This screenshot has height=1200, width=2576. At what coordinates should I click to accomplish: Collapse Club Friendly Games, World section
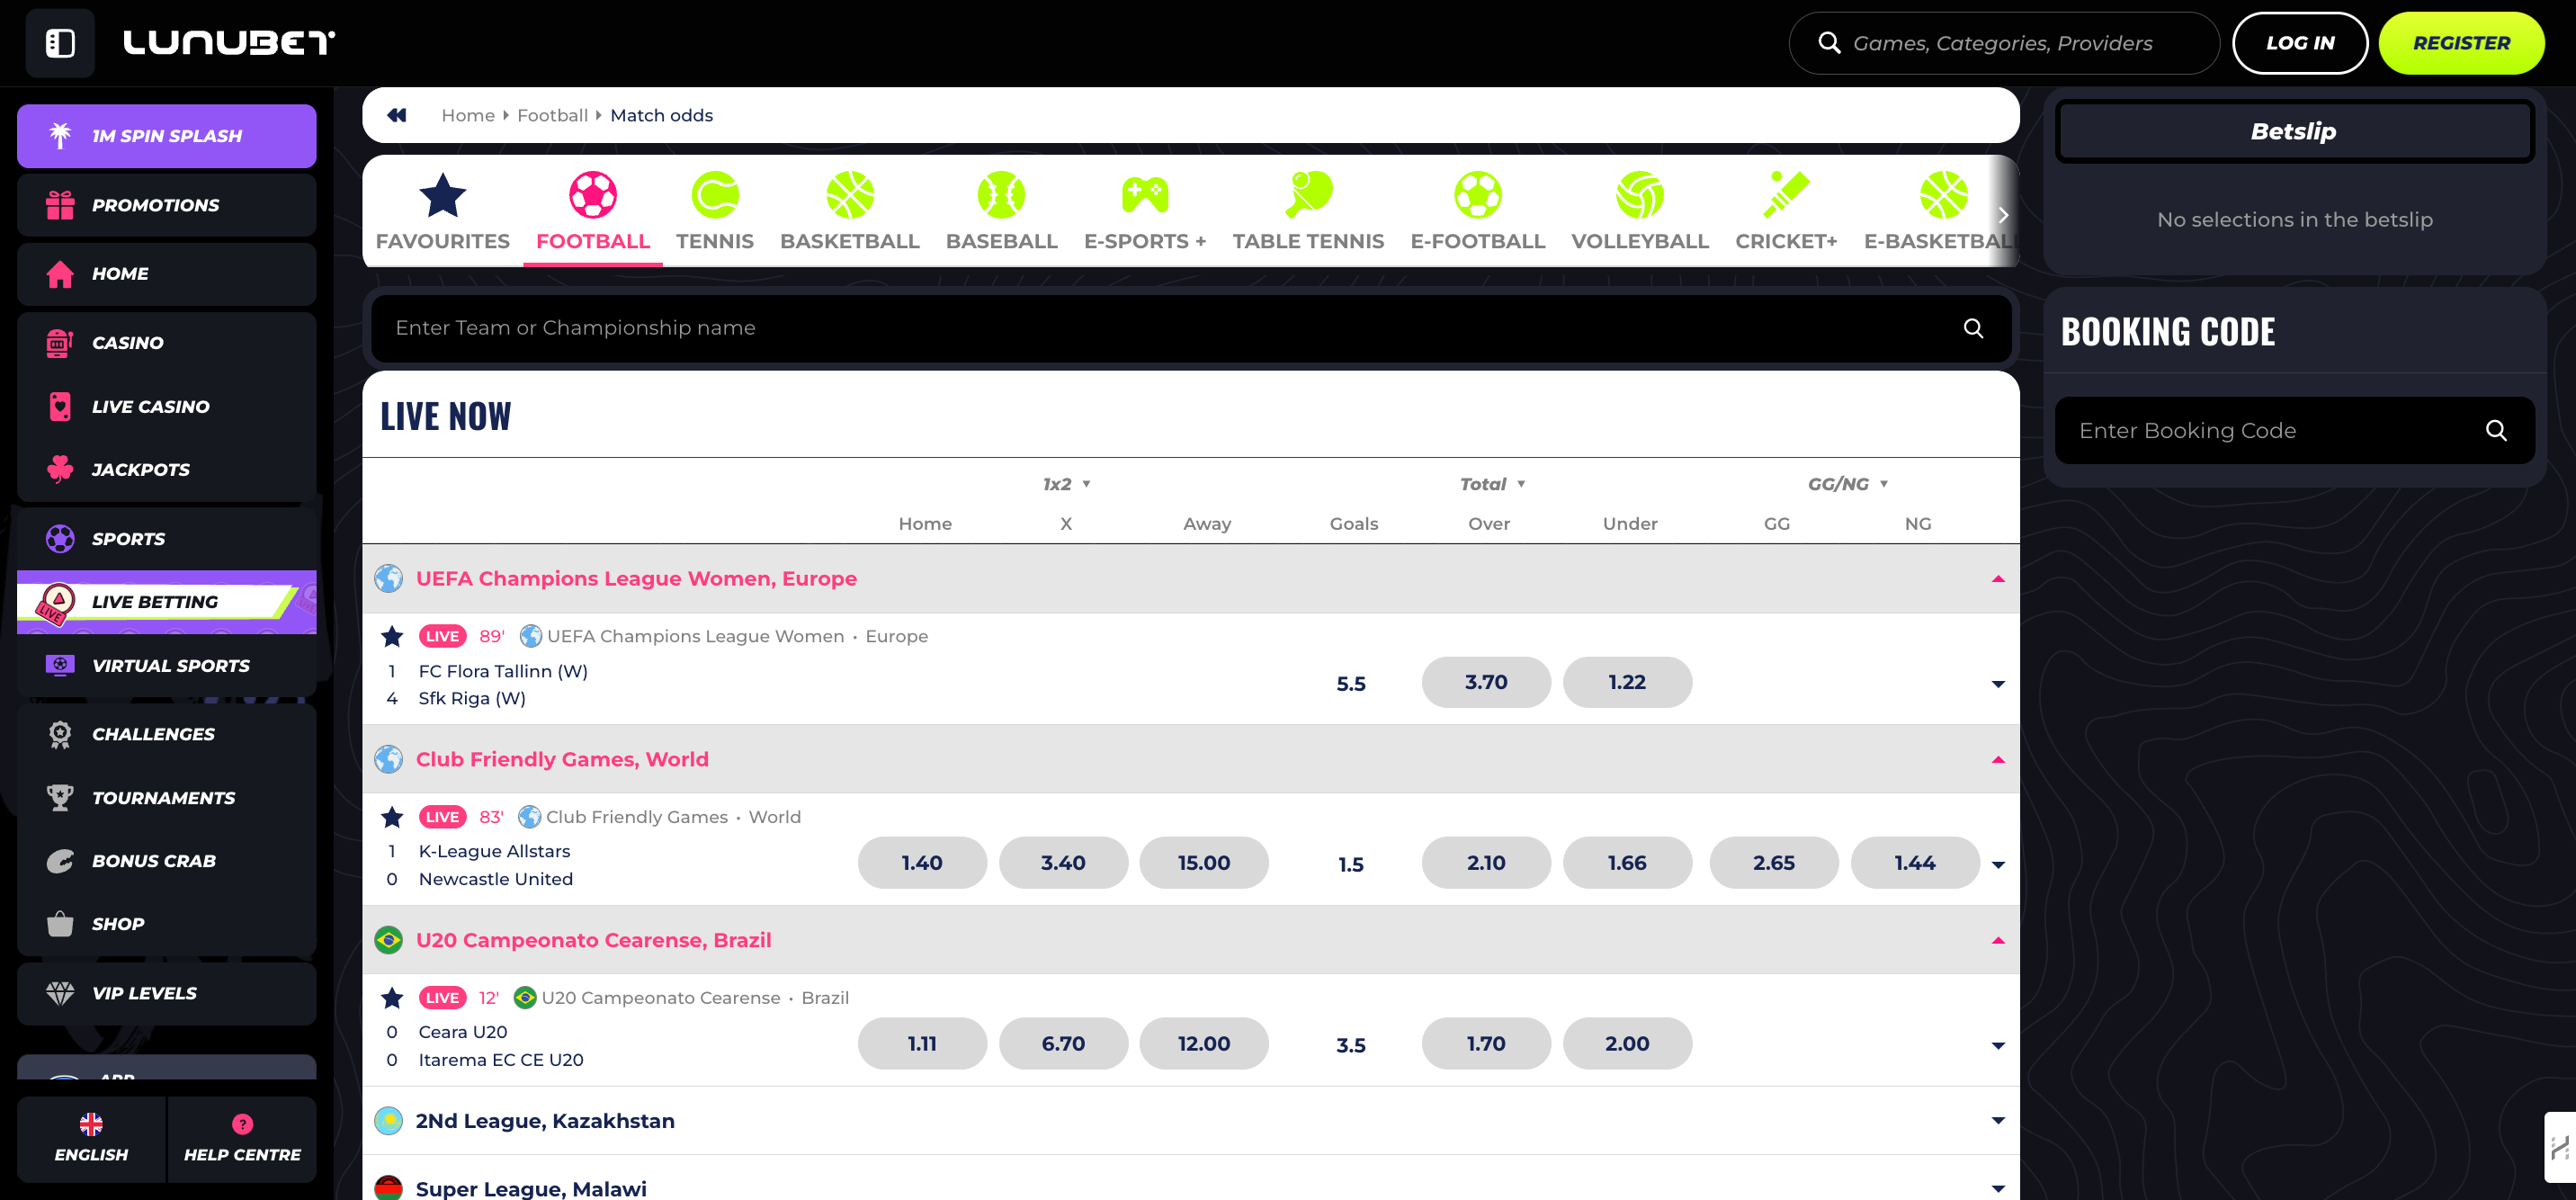[1998, 760]
